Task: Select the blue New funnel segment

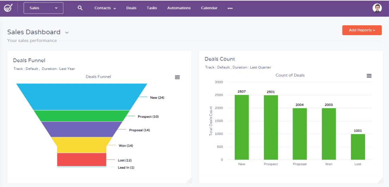Action: point(82,97)
